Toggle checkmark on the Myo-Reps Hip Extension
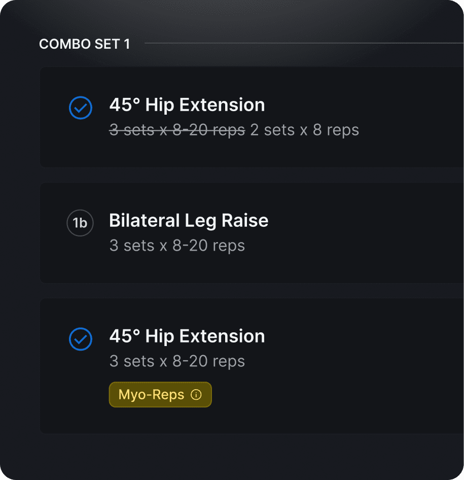 point(80,339)
